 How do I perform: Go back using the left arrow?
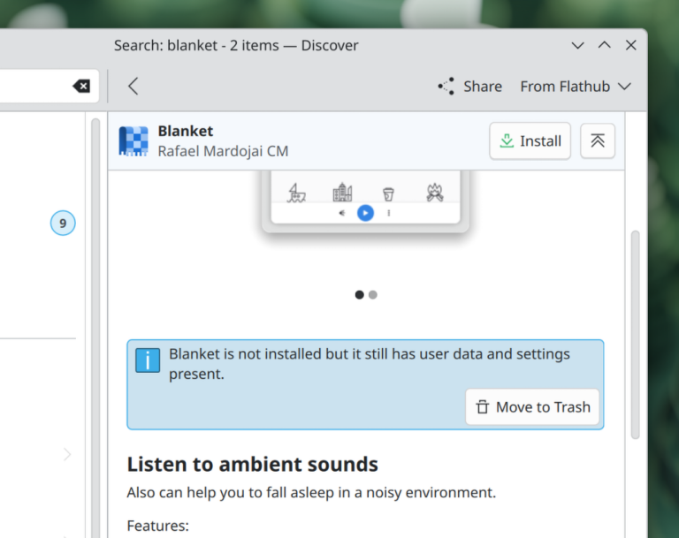133,86
